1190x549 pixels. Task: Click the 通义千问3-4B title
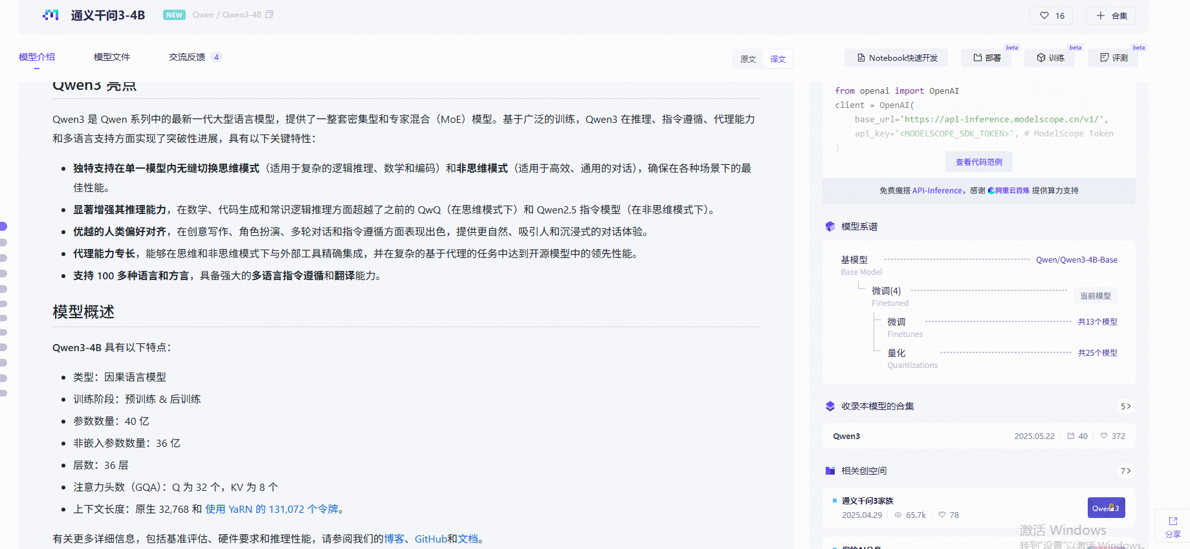107,15
